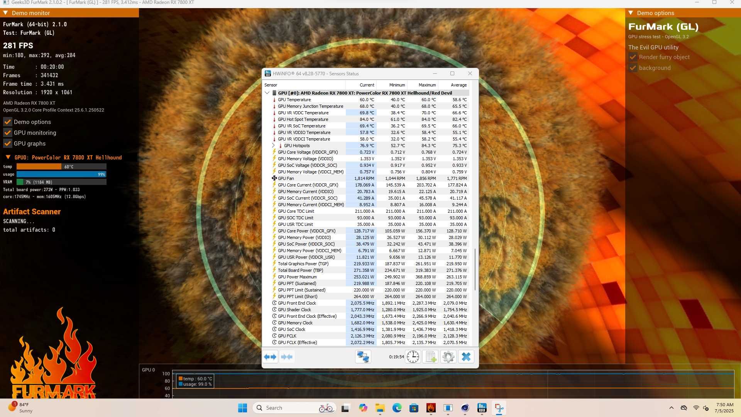The height and width of the screenshot is (417, 741).
Task: Open the Windows Start menu
Action: (242, 408)
